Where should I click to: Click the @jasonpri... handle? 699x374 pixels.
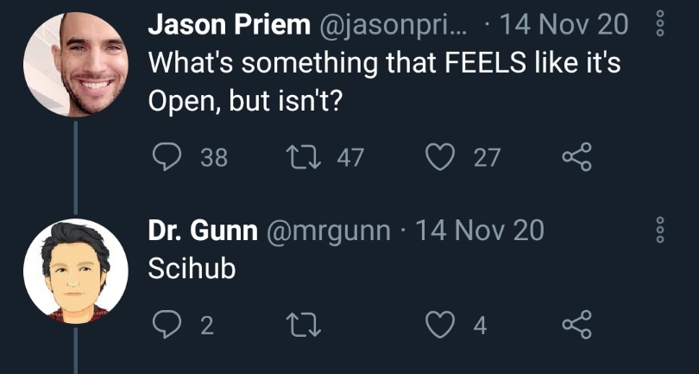[393, 26]
